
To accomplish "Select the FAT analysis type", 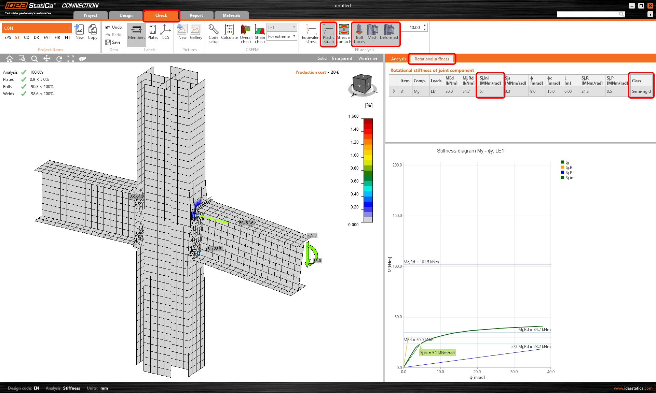I will (47, 38).
